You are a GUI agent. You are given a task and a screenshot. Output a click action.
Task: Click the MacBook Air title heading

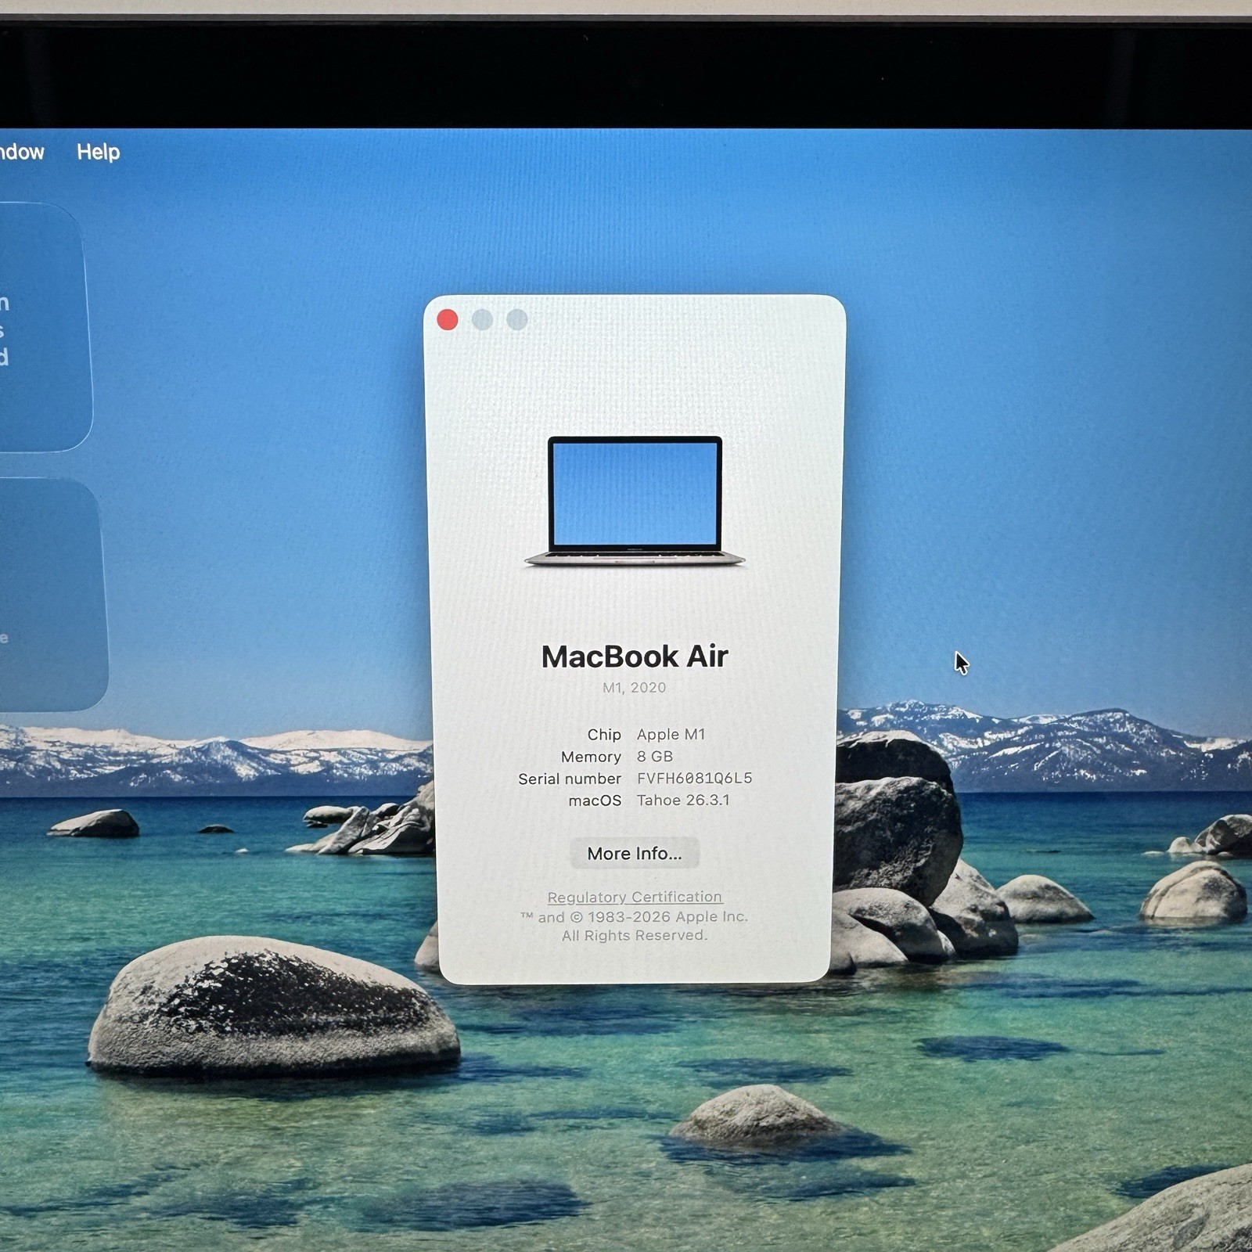coord(634,657)
